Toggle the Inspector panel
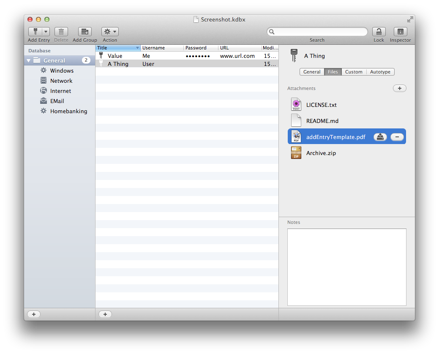 tap(400, 32)
